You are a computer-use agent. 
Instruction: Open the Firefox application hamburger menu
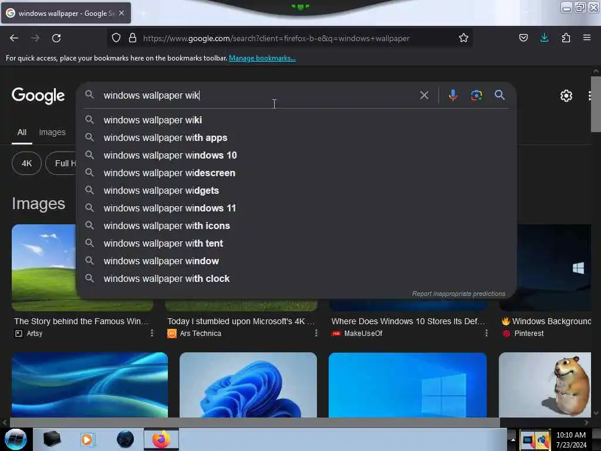pyautogui.click(x=587, y=38)
